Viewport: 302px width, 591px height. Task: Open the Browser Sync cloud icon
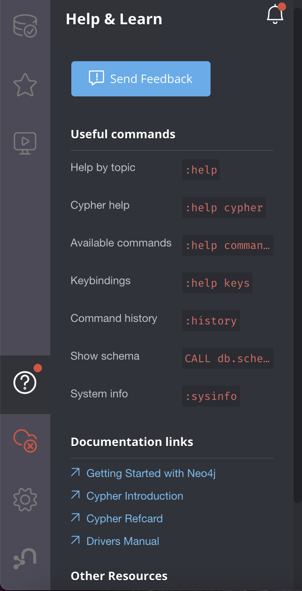(x=25, y=441)
